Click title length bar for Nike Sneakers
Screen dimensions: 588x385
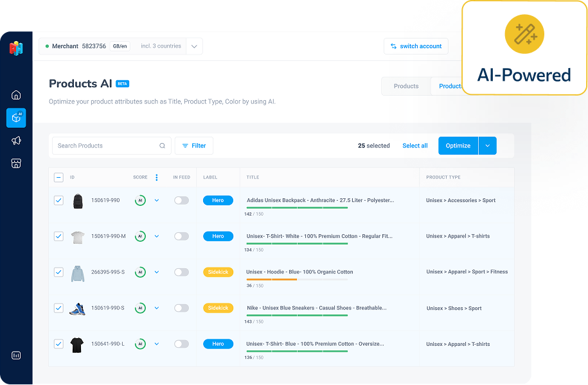coord(297,315)
